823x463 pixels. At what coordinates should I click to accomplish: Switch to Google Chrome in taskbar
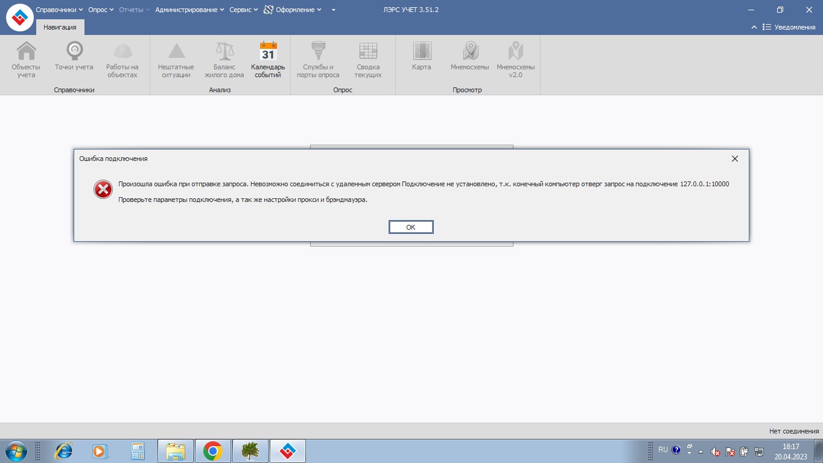pyautogui.click(x=212, y=451)
